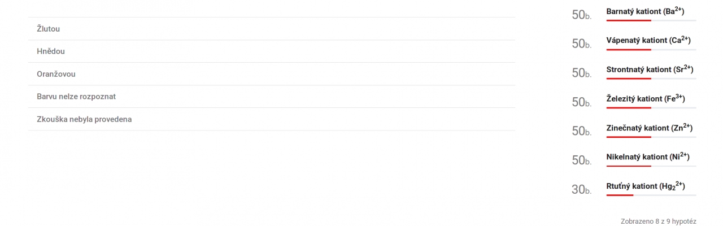Image resolution: width=723 pixels, height=226 pixels.
Task: Click progress bar under Barnatý kationt
Action: [x=651, y=21]
